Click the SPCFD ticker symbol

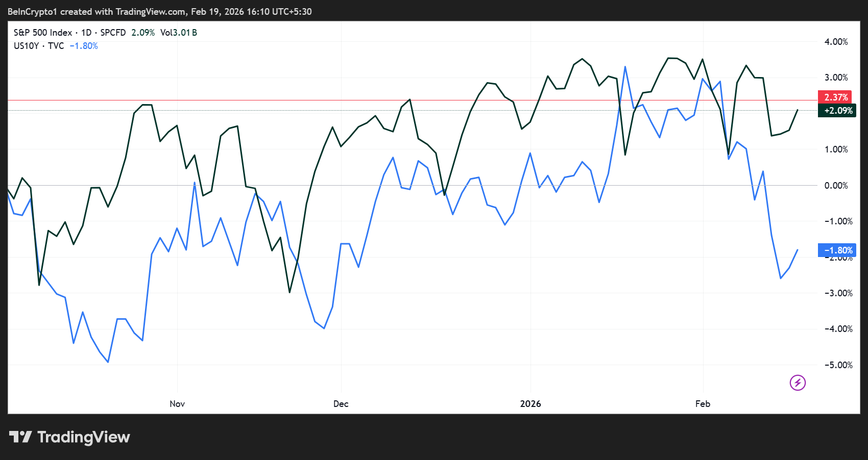[112, 32]
